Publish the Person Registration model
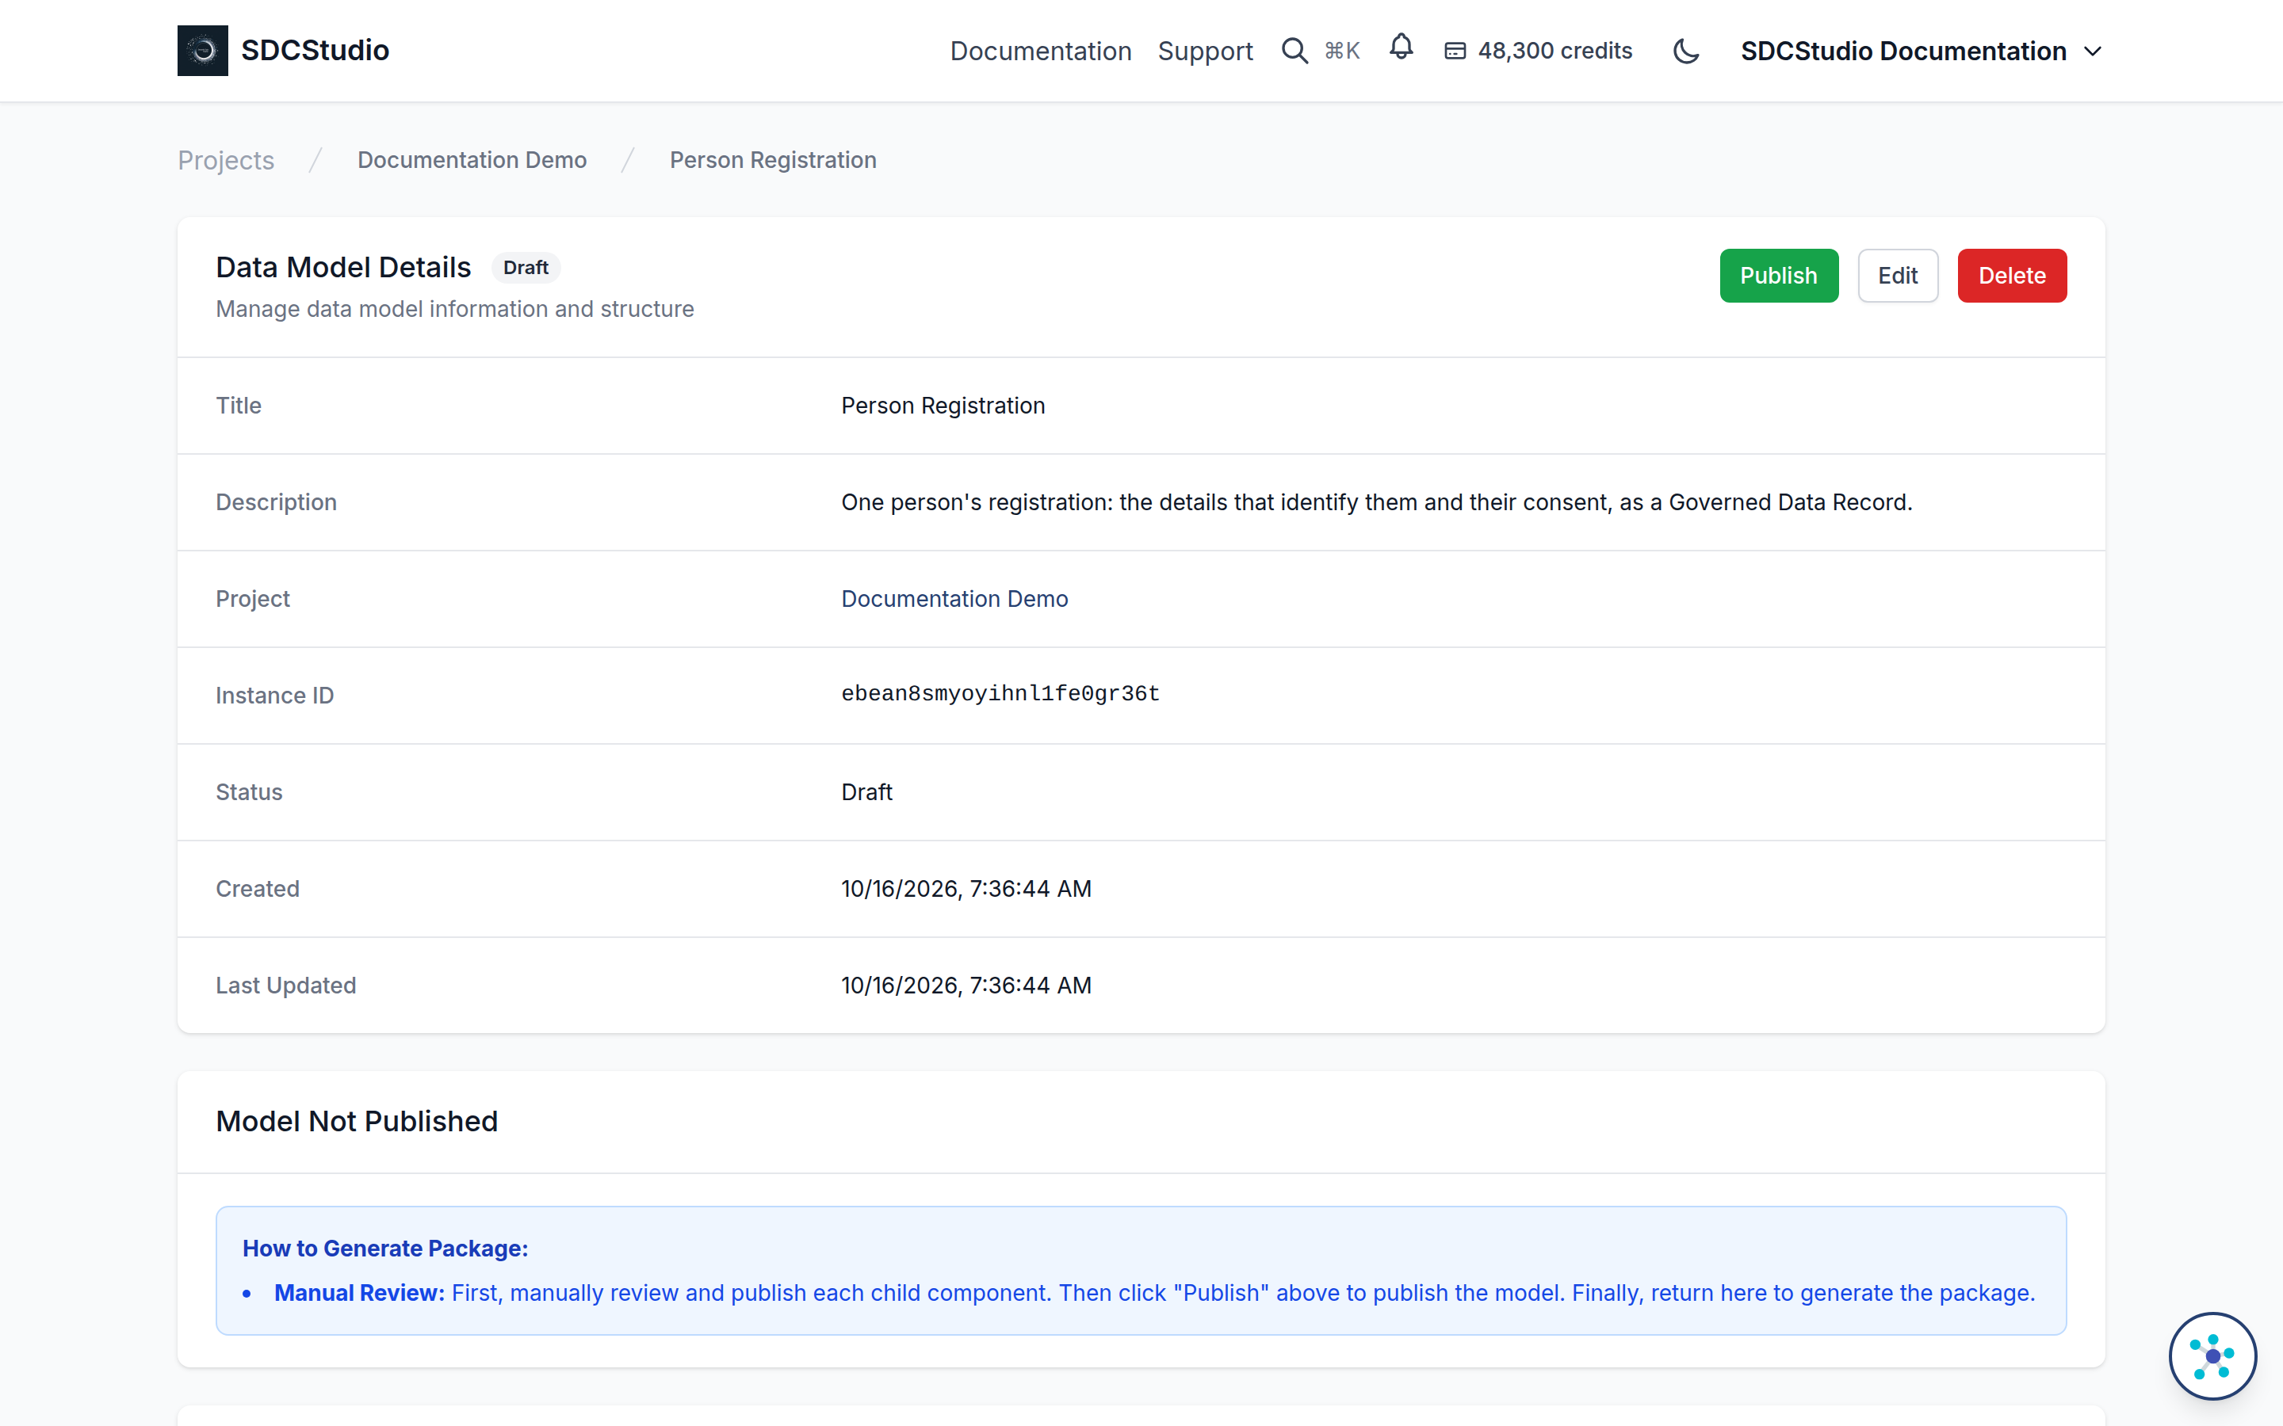Viewport: 2283px width, 1426px height. (1778, 276)
